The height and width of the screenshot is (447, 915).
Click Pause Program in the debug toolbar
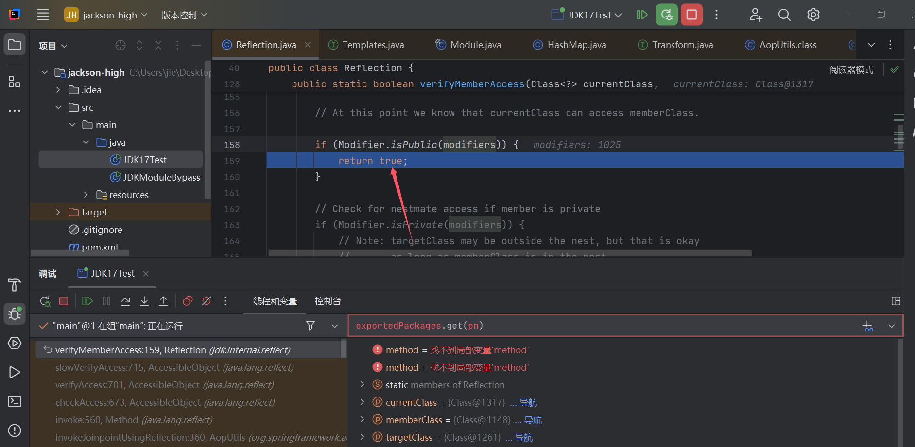tap(106, 301)
